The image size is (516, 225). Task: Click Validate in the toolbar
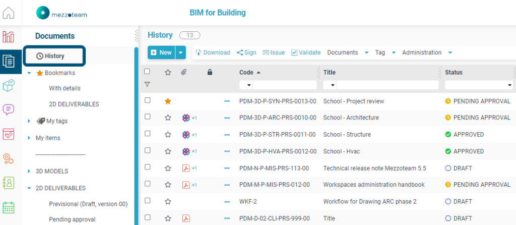point(306,52)
